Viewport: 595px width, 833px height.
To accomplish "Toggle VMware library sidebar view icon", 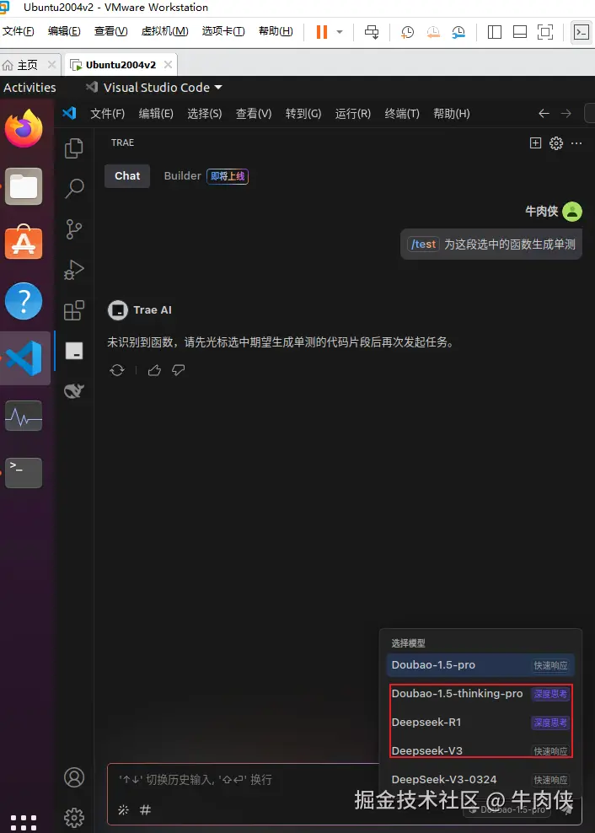I will [495, 32].
